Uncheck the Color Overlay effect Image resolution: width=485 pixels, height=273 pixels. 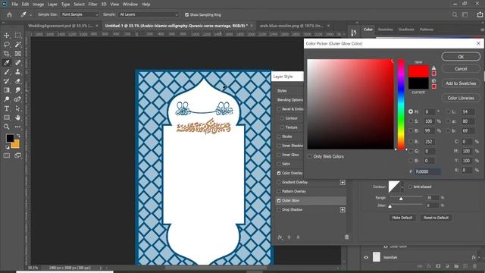279,173
